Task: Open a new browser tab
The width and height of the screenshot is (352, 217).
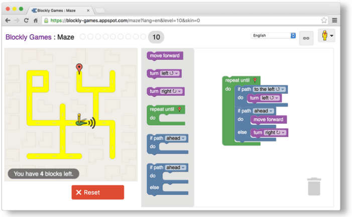Action: click(100, 10)
